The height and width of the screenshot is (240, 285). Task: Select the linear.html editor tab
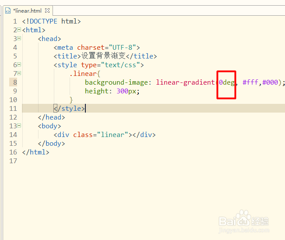(27, 11)
